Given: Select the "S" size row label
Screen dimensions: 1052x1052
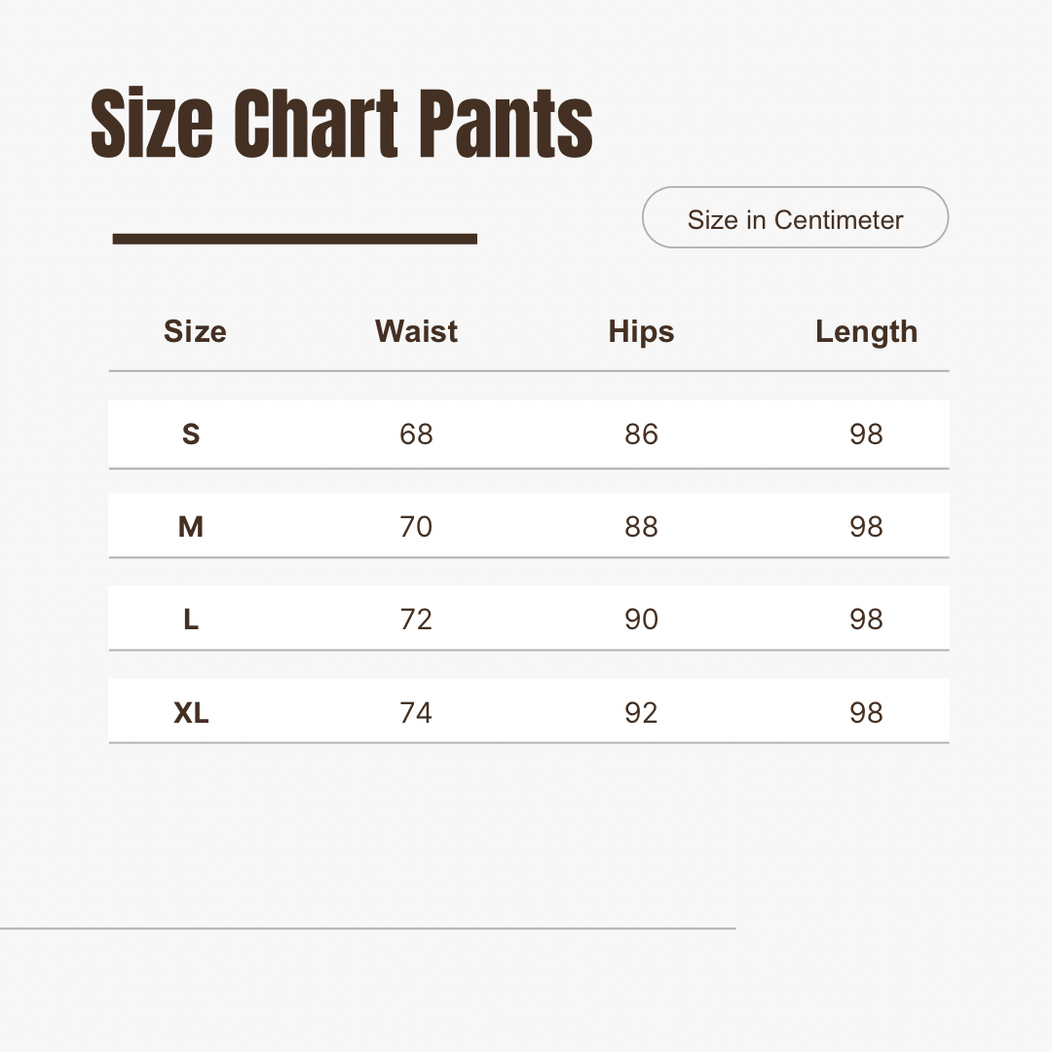Looking at the screenshot, I should click(x=191, y=434).
